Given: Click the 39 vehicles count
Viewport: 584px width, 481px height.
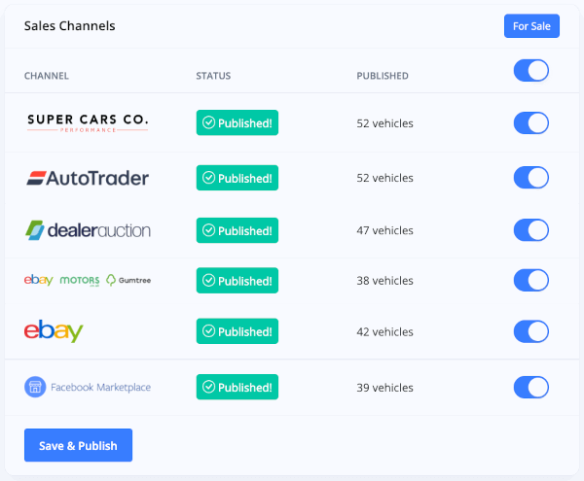Looking at the screenshot, I should click(x=384, y=388).
